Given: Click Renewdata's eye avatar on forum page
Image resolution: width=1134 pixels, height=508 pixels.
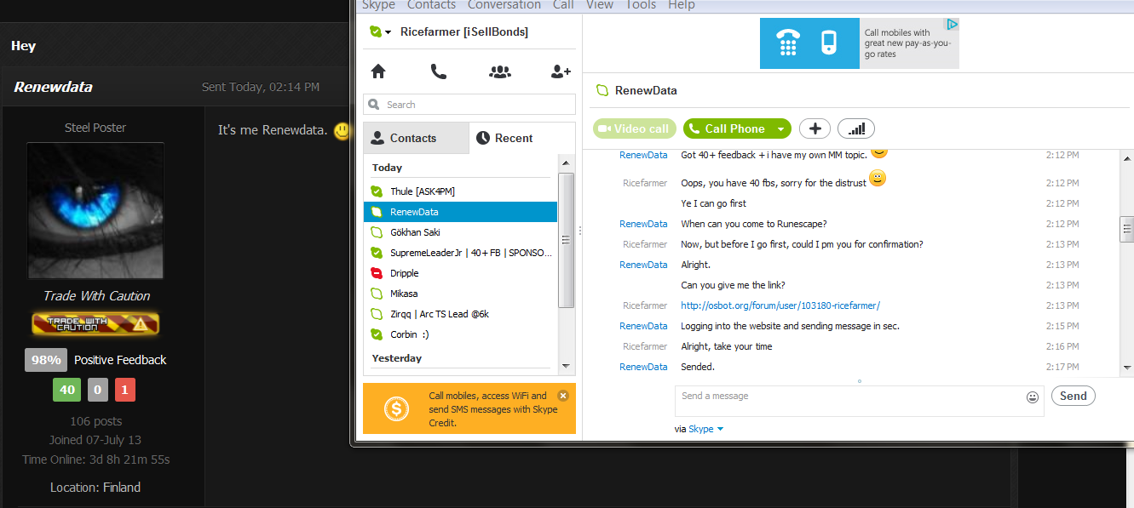Looking at the screenshot, I should pyautogui.click(x=95, y=211).
